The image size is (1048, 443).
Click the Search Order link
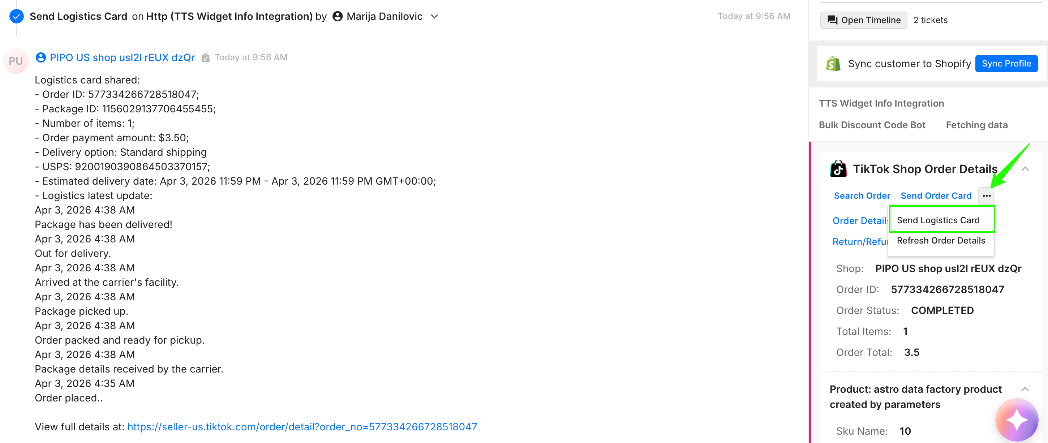coord(862,196)
